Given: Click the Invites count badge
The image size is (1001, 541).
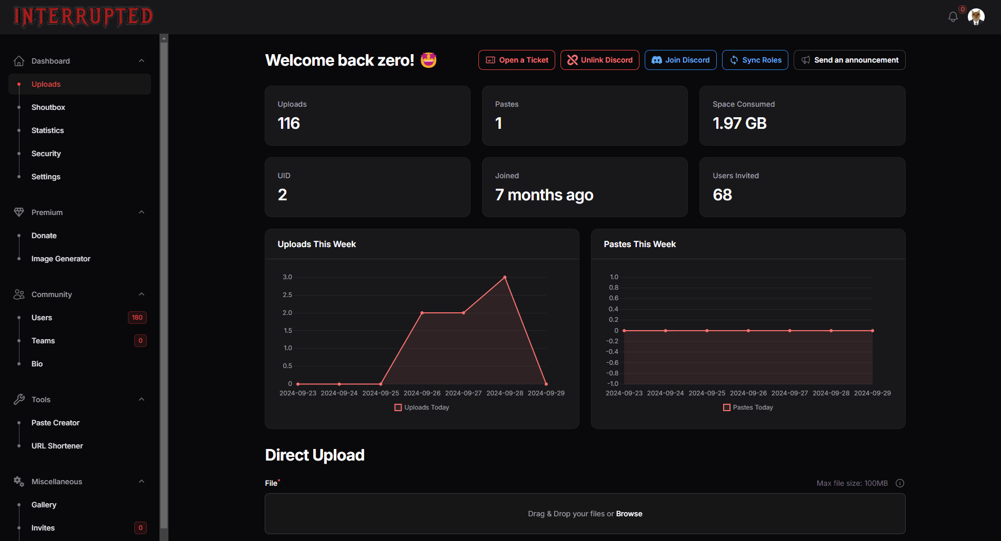Looking at the screenshot, I should (x=141, y=528).
